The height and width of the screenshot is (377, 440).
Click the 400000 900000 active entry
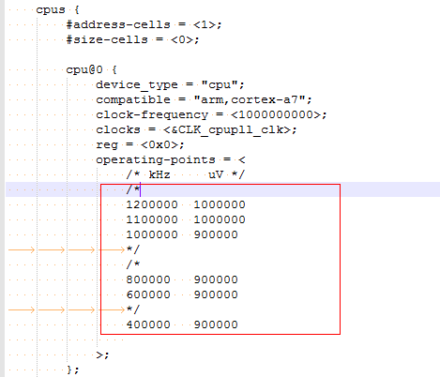coord(182,324)
